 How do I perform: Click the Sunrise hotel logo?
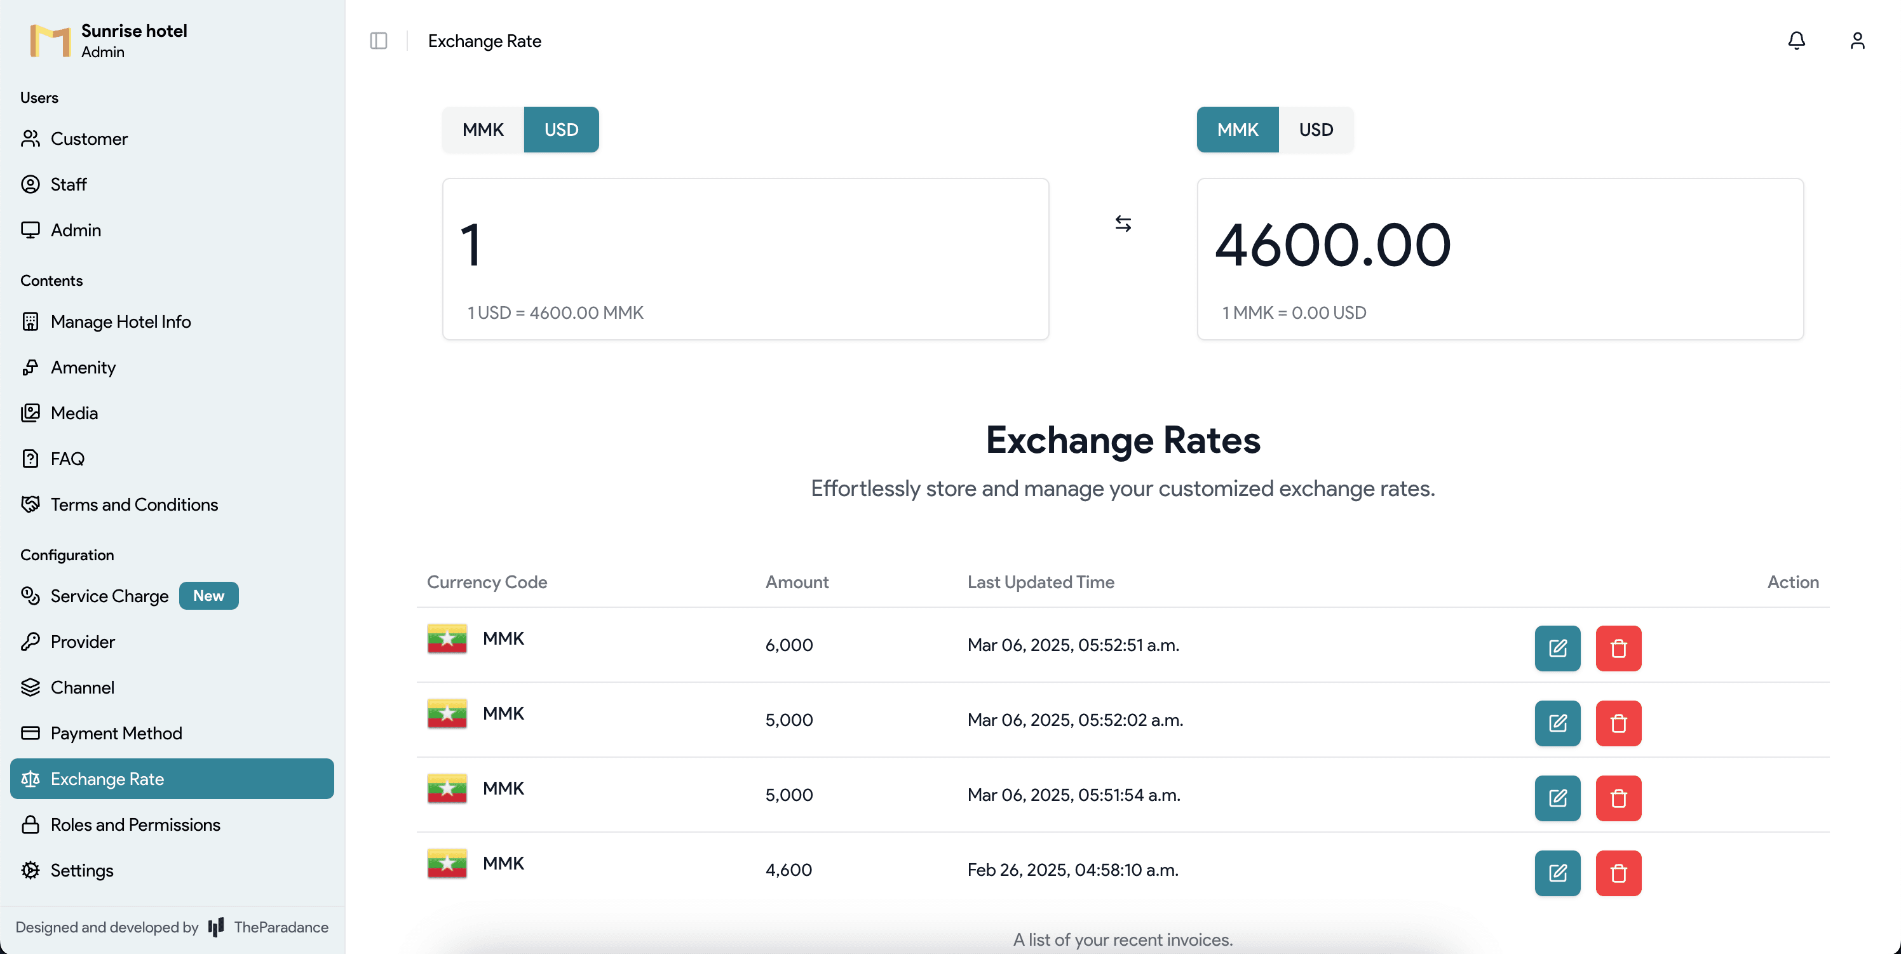(x=50, y=41)
